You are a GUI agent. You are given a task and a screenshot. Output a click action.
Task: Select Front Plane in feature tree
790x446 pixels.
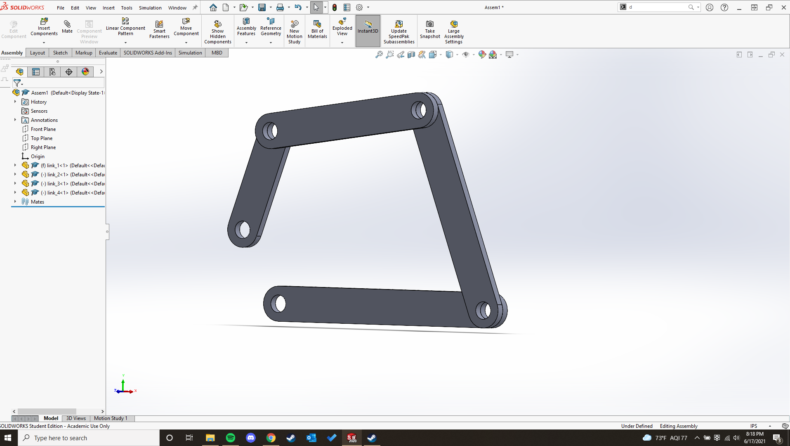(43, 129)
